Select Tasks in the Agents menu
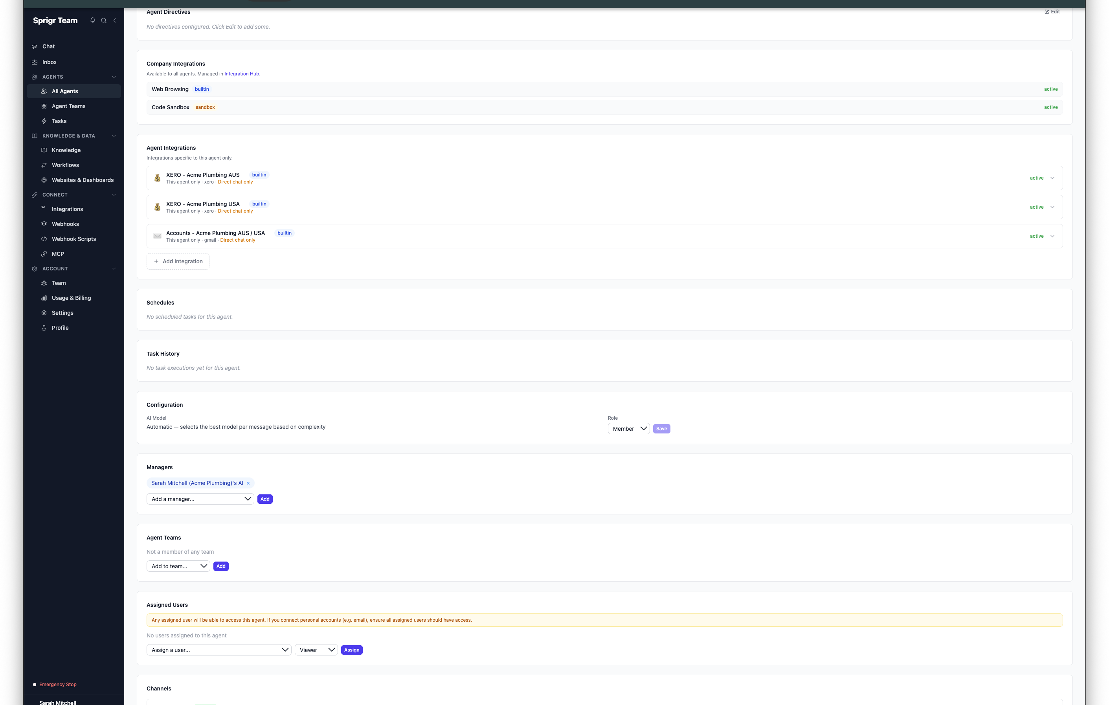The width and height of the screenshot is (1109, 705). click(59, 121)
